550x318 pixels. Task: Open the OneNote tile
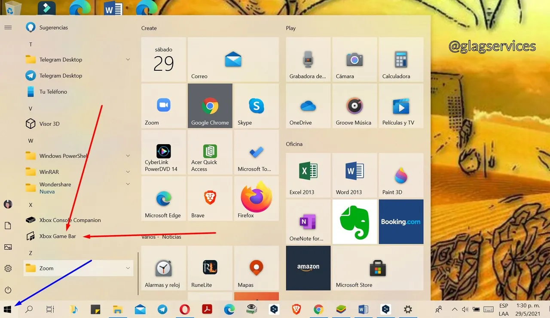point(308,222)
